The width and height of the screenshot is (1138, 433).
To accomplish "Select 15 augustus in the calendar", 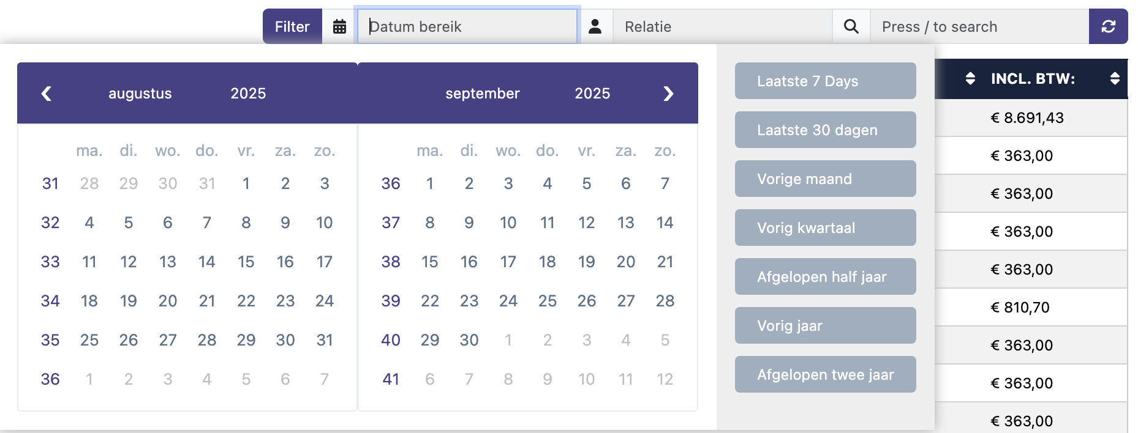I will click(246, 262).
